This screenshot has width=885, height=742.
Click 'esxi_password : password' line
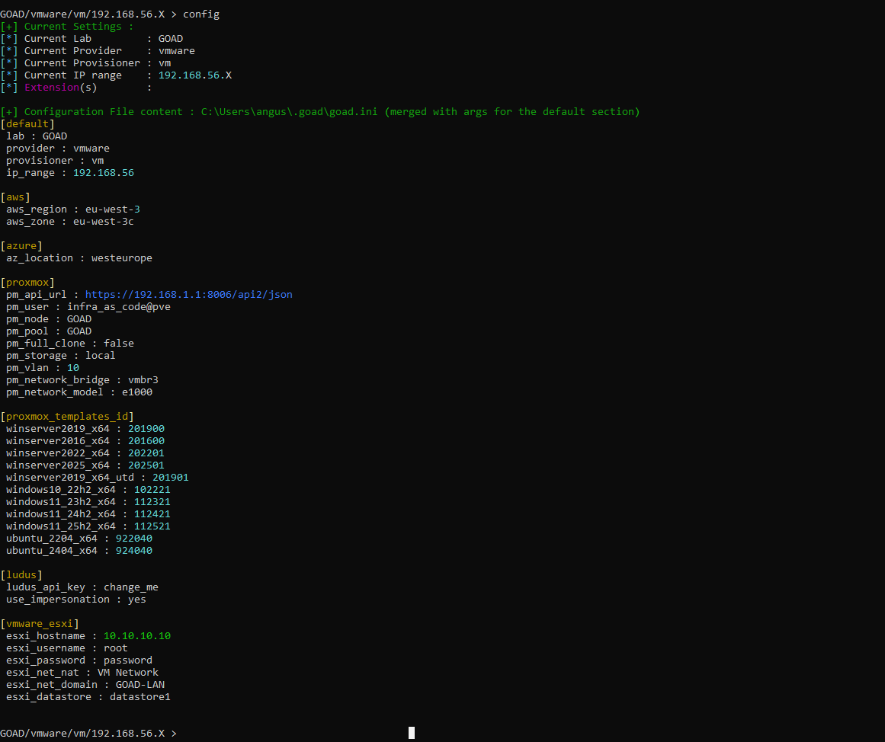79,660
